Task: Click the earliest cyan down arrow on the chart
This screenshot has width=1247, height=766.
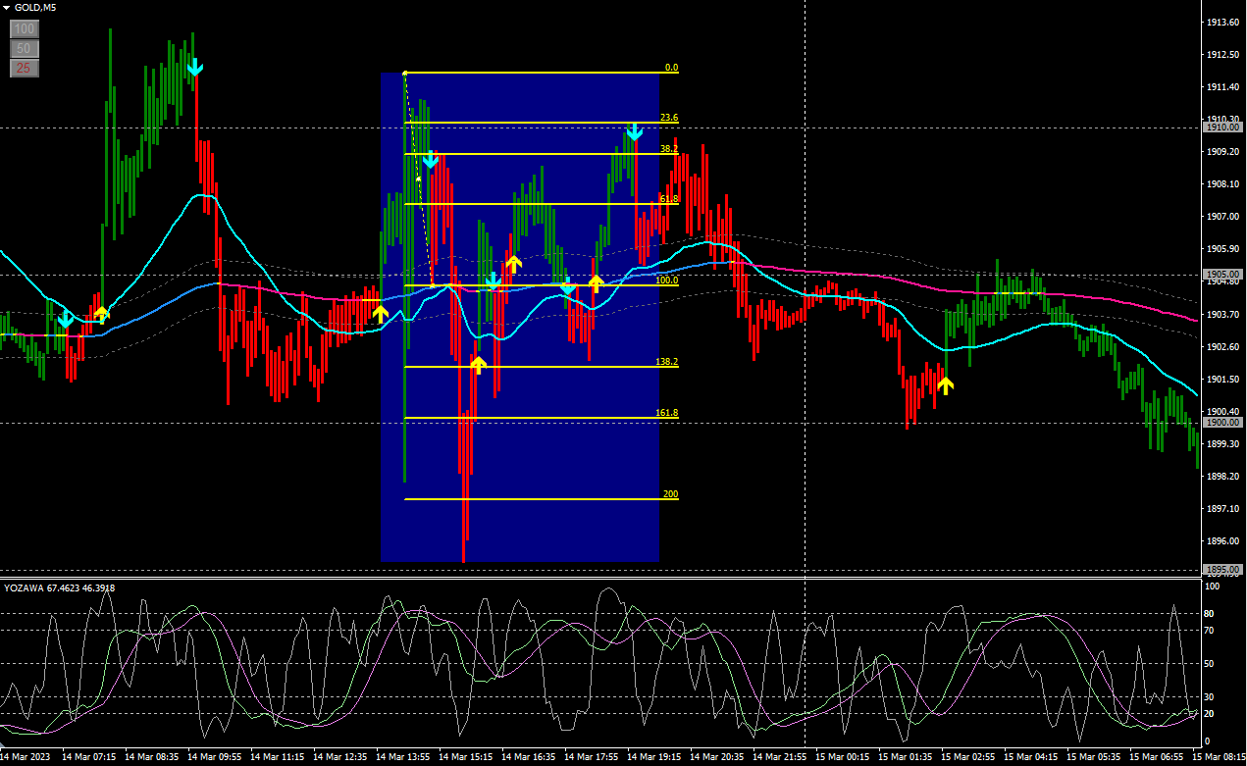Action: point(65,319)
